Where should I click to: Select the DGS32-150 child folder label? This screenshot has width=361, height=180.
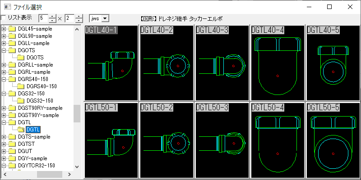point(40,101)
